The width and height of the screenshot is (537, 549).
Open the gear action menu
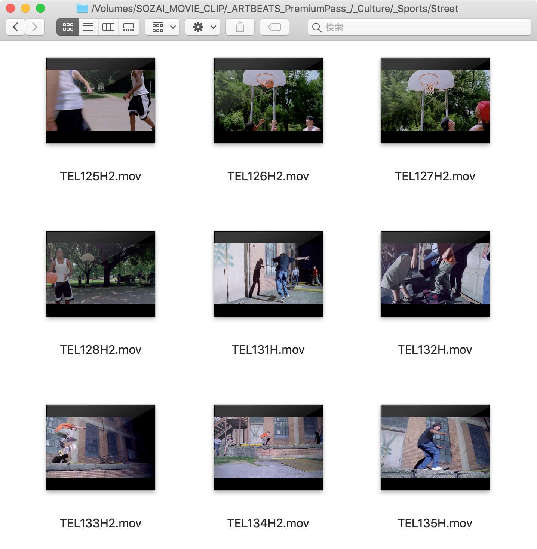(x=203, y=27)
